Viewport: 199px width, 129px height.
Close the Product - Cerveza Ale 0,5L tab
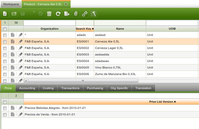pos(66,4)
